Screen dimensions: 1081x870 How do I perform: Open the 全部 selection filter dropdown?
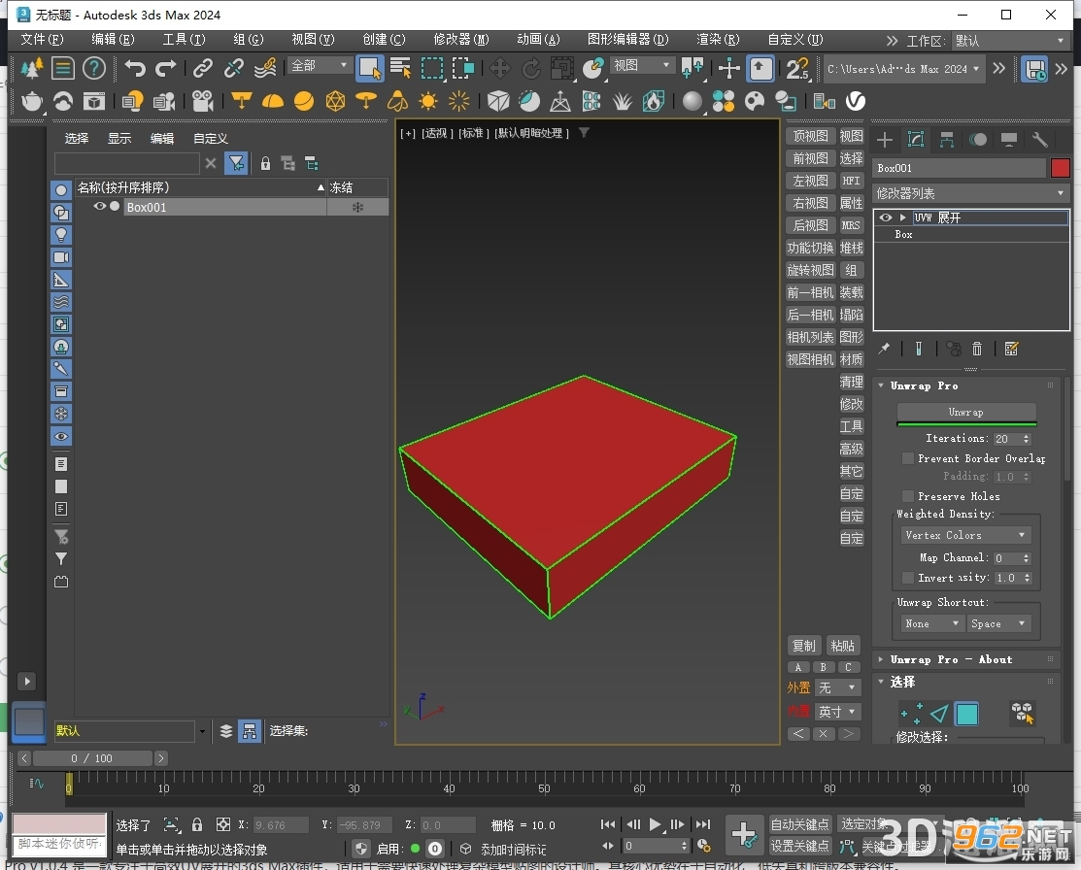point(319,65)
